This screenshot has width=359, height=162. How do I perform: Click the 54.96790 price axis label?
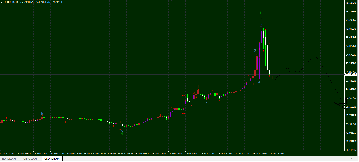351,90
